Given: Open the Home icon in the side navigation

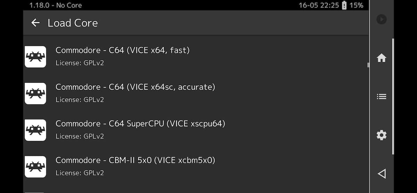Looking at the screenshot, I should point(382,58).
